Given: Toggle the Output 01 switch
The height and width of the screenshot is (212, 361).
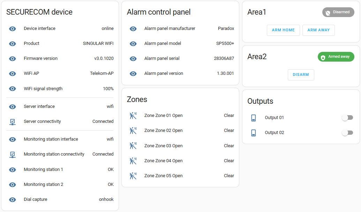Looking at the screenshot, I should (x=347, y=118).
